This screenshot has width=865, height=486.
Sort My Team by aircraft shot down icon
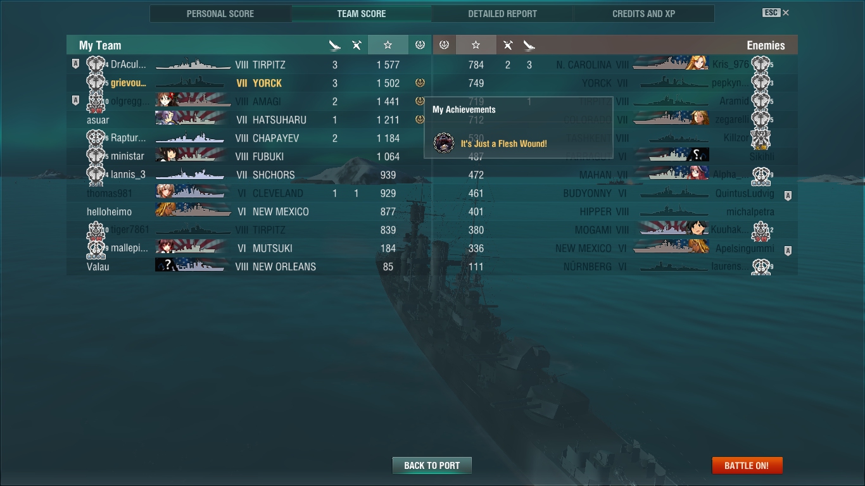tap(357, 45)
